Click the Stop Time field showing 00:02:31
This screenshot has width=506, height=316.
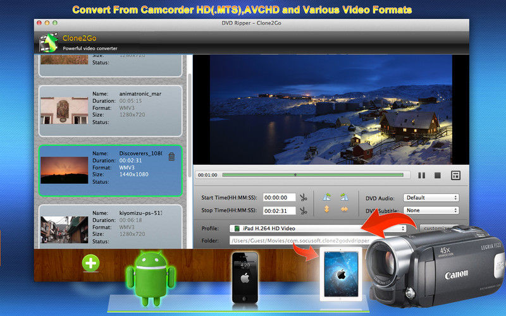click(279, 210)
